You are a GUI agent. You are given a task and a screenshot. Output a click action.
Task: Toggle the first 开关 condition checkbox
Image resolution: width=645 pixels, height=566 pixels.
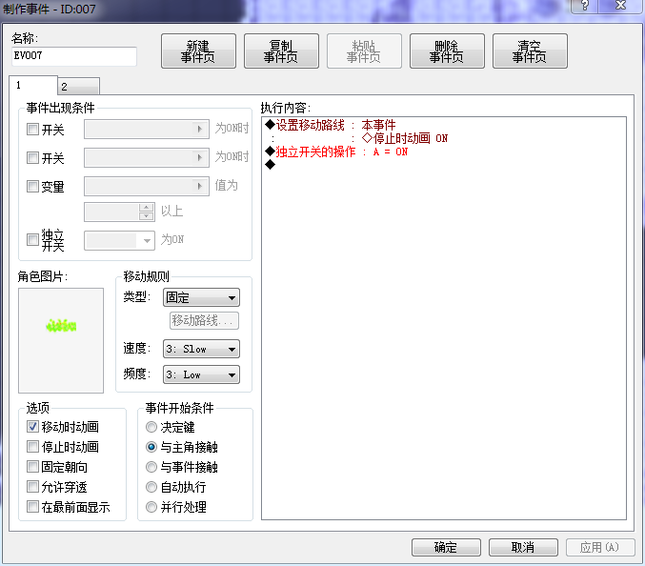[32, 130]
